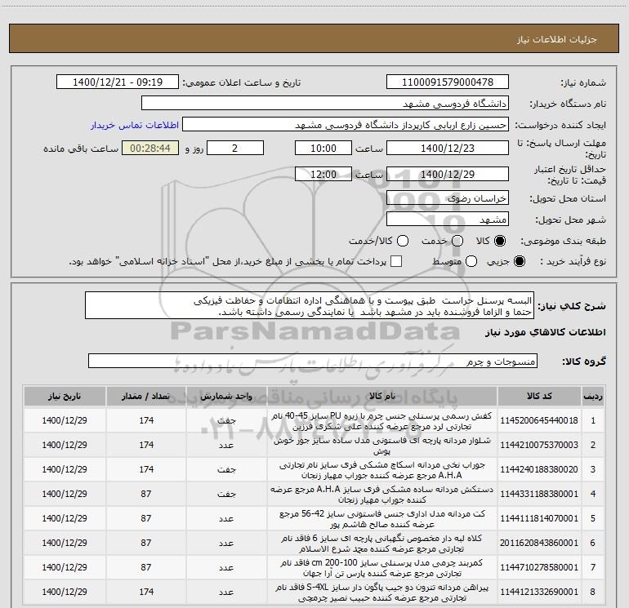The width and height of the screenshot is (629, 608).
Task: Click the شلوار مردانه پارچه ای item name
Action: click(x=382, y=446)
